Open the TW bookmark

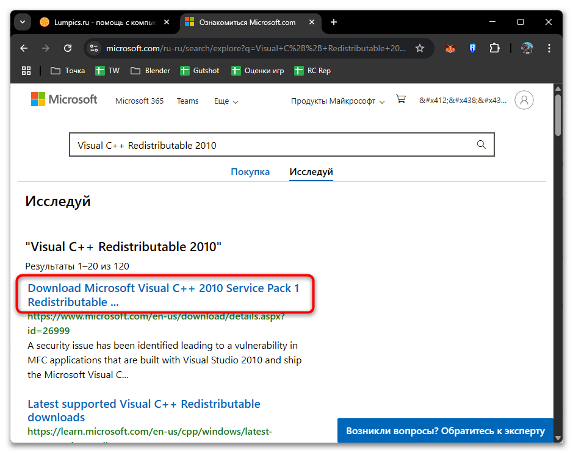pyautogui.click(x=107, y=71)
